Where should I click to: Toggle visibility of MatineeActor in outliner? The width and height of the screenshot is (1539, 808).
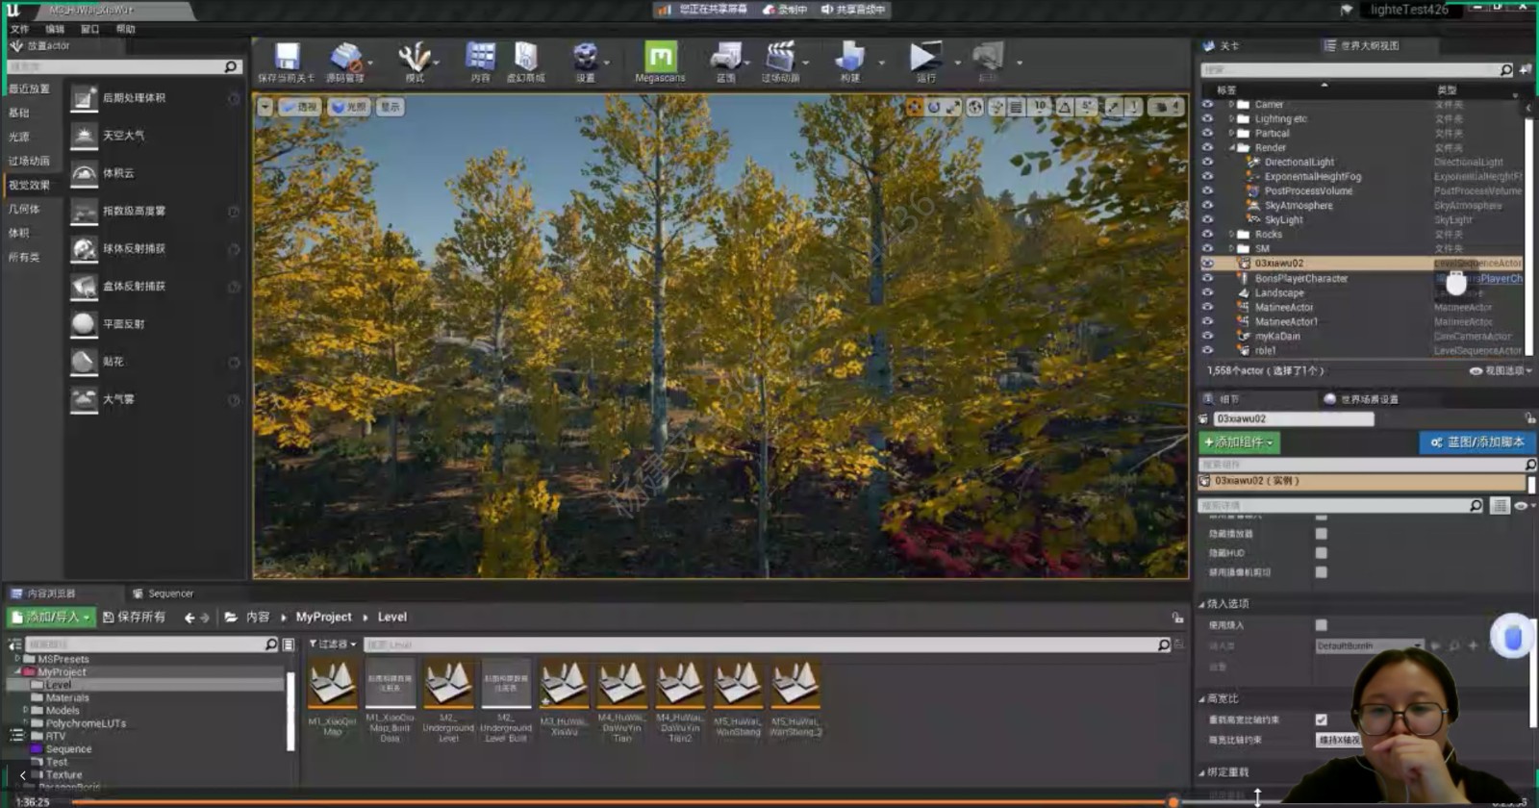[1207, 307]
